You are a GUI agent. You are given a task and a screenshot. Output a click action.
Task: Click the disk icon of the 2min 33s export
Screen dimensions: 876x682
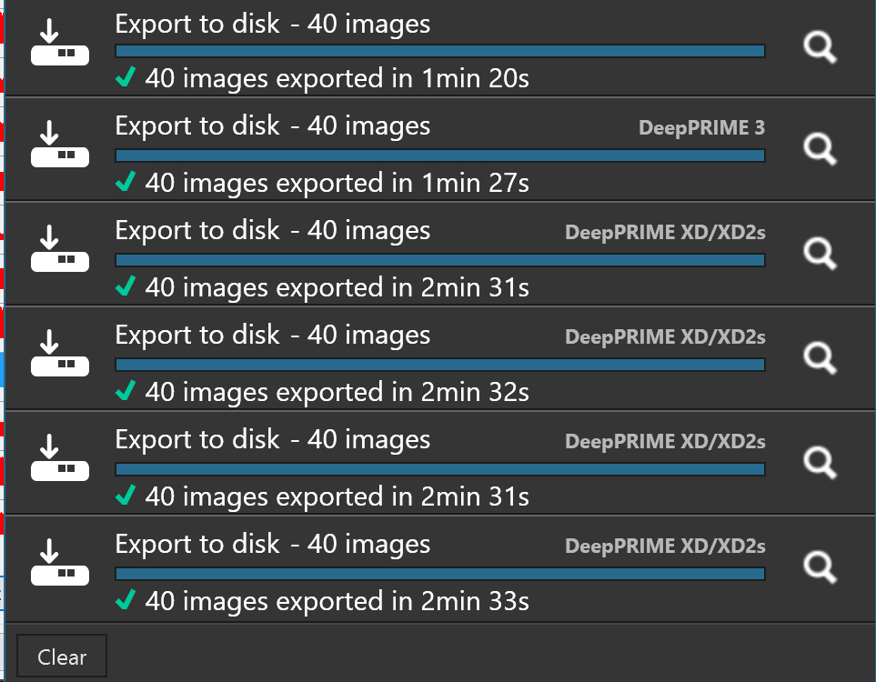click(59, 565)
